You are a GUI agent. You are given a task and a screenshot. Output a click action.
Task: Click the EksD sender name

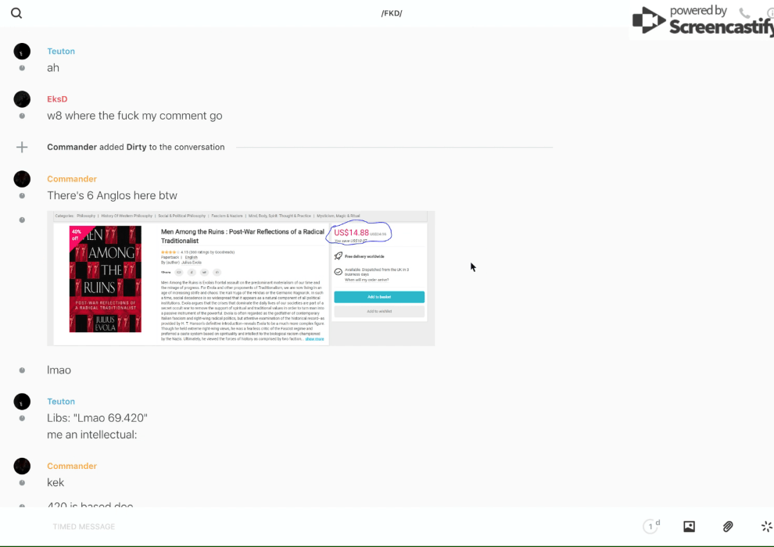57,99
